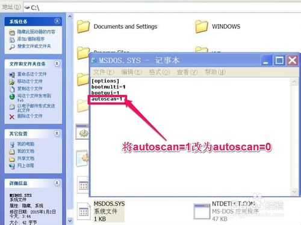Screen dimensions: 301x225
Task: Open the 网上邻居 link
Action: point(25,166)
